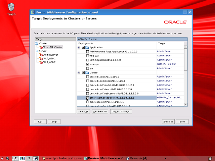The height and width of the screenshot is (161, 215).
Task: Select WLS_WSM1 in the Target tree
Action: pyautogui.click(x=49, y=59)
